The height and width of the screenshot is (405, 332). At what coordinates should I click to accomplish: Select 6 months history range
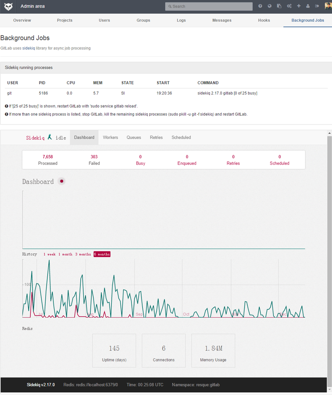[x=102, y=254]
